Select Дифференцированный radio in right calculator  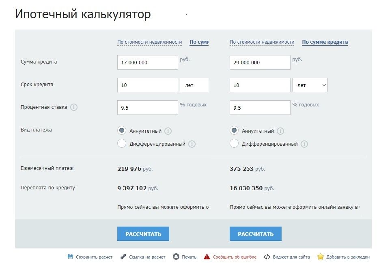click(x=234, y=143)
